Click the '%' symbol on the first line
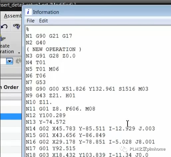Screen dimensions: 171x157 (x=28, y=29)
